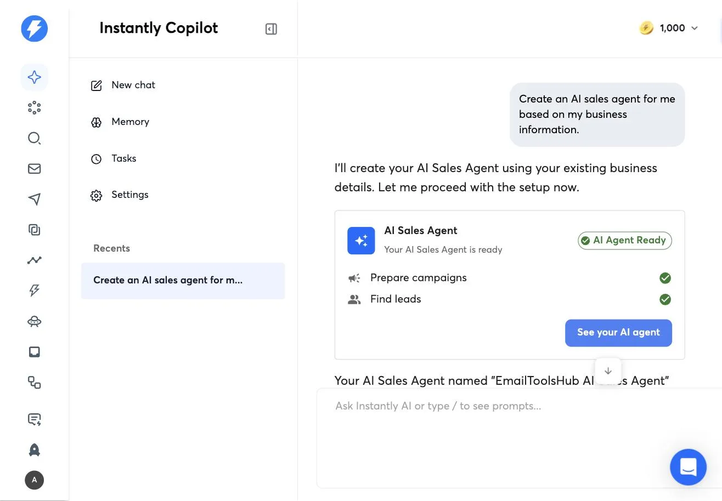Open the inbox tray icon in sidebar
This screenshot has width=722, height=501.
34,352
